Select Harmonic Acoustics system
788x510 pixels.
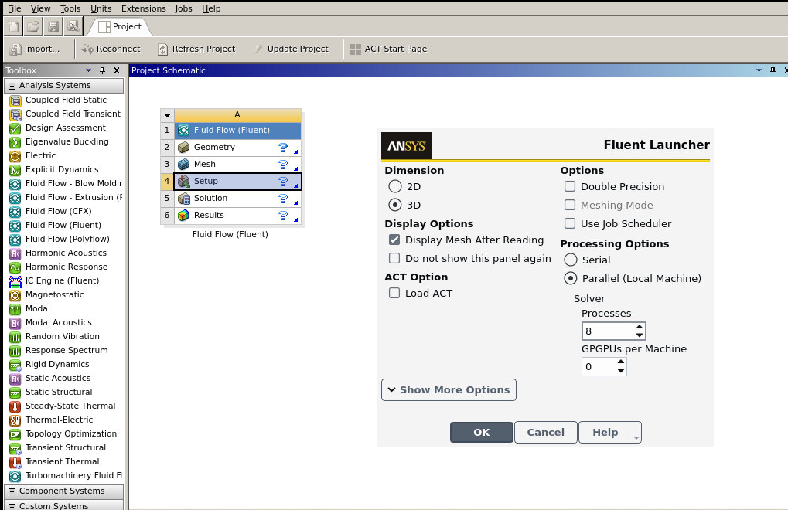pyautogui.click(x=66, y=253)
